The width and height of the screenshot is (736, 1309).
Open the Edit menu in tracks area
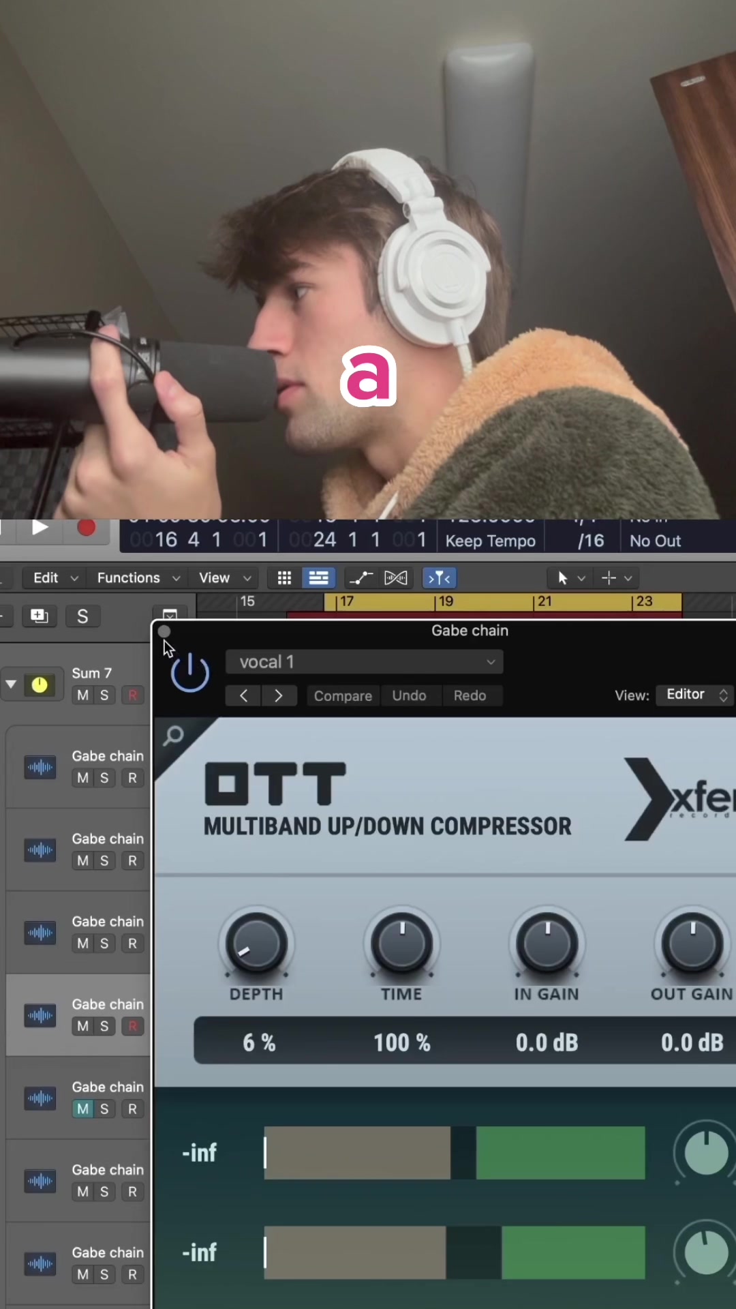click(56, 578)
